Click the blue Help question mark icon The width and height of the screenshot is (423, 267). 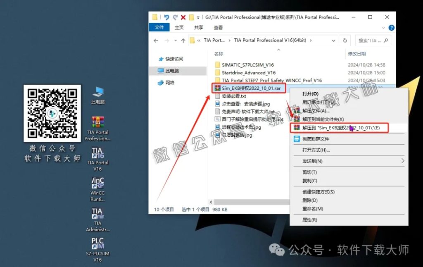391,28
